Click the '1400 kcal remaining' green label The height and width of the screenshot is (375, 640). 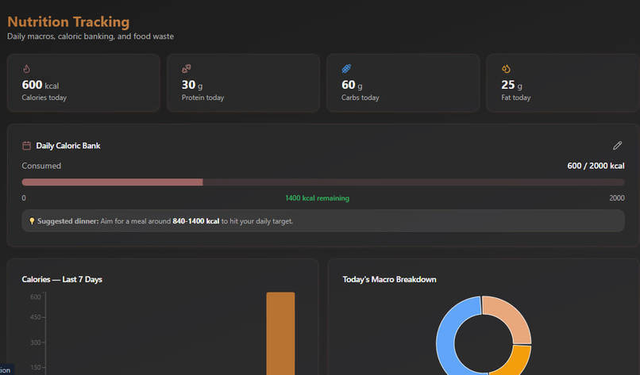317,198
